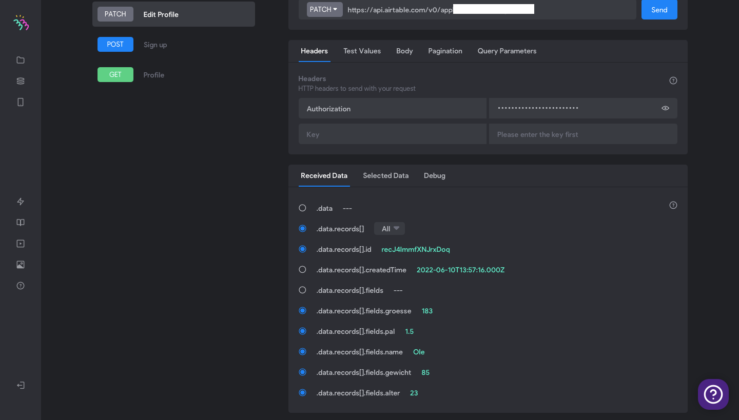Open the image gallery icon in sidebar
The image size is (739, 420).
pos(21,265)
